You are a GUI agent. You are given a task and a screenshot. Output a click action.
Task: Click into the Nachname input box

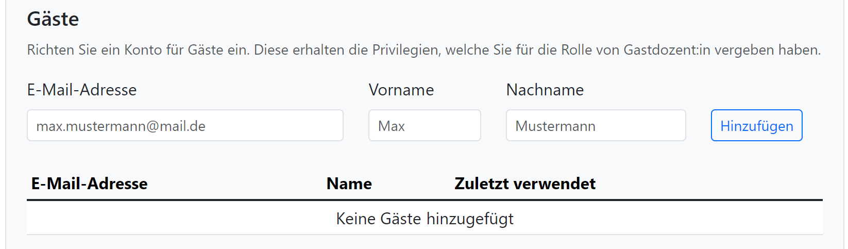coord(596,125)
